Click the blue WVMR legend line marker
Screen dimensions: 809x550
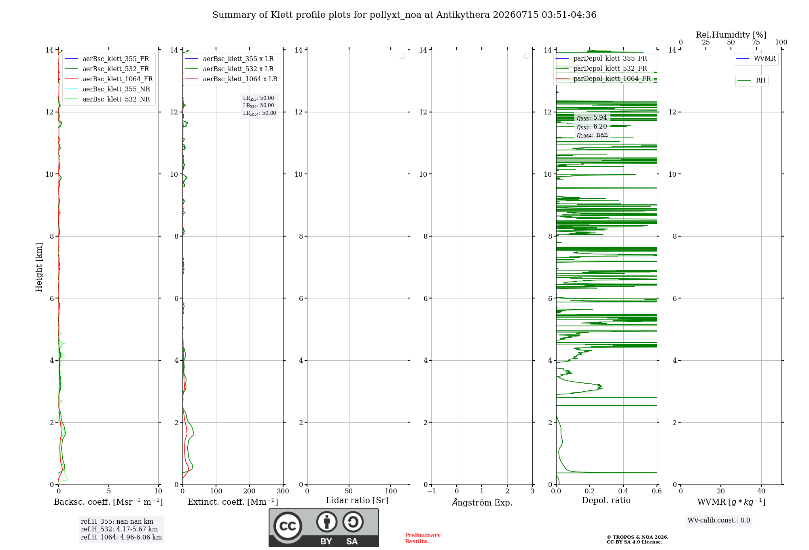[743, 59]
